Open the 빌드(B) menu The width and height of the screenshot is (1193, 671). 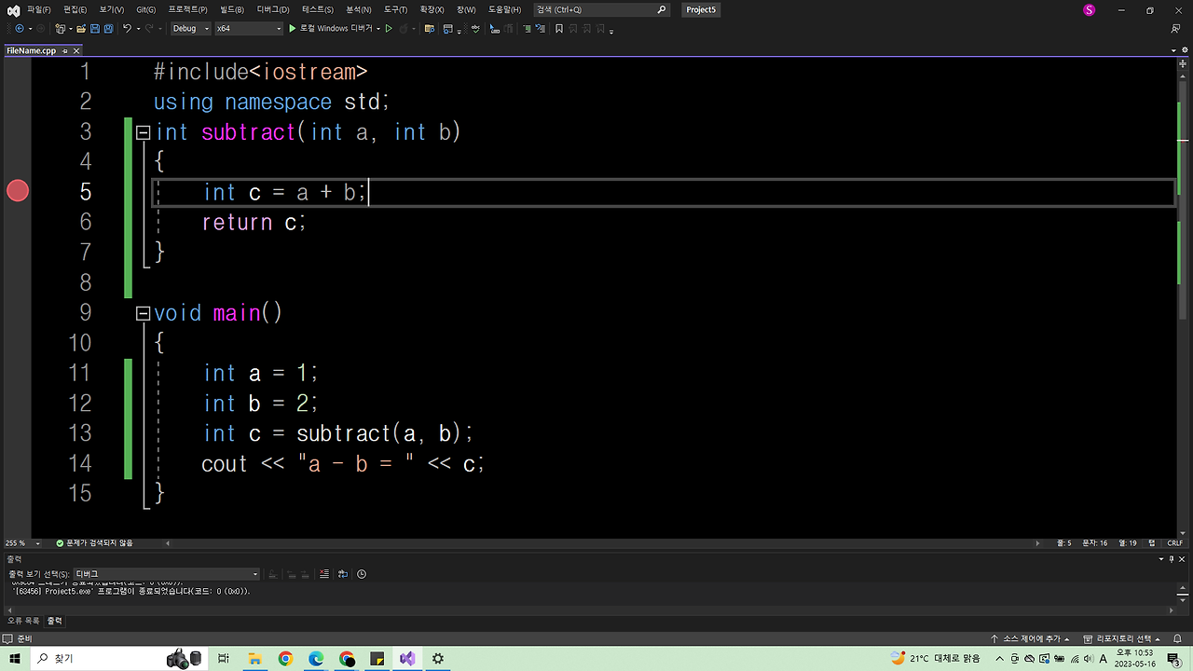point(231,10)
